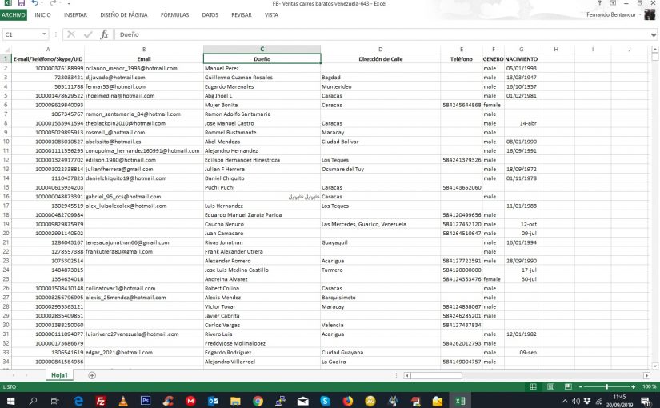Click the Name Box showing C1
This screenshot has height=408, width=660.
(x=22, y=34)
